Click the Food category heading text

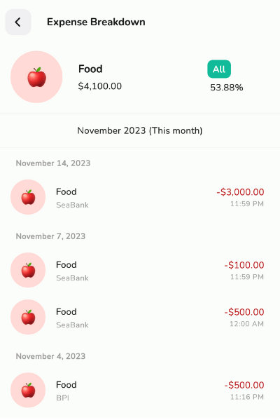(90, 69)
